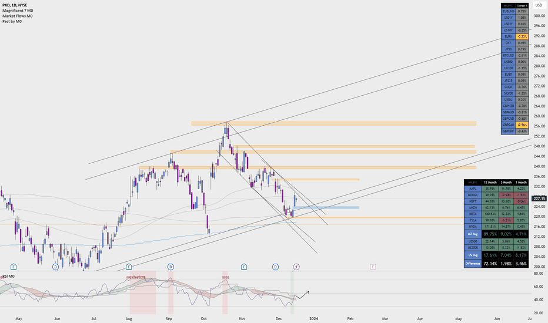Click GOOGL's red -2.94% cell
This screenshot has width=548, height=323.
pos(506,195)
